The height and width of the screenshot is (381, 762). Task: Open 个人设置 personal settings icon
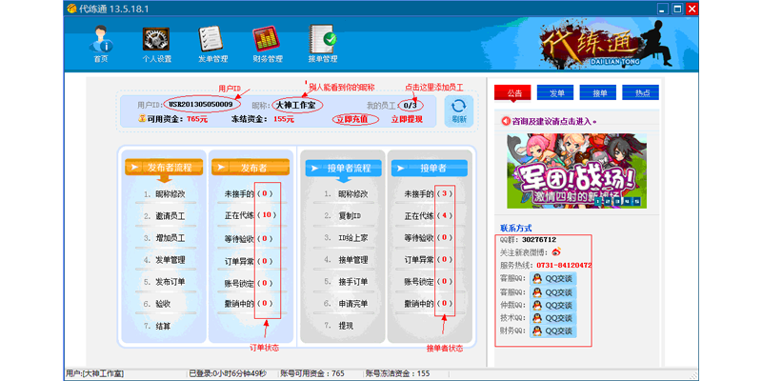156,44
